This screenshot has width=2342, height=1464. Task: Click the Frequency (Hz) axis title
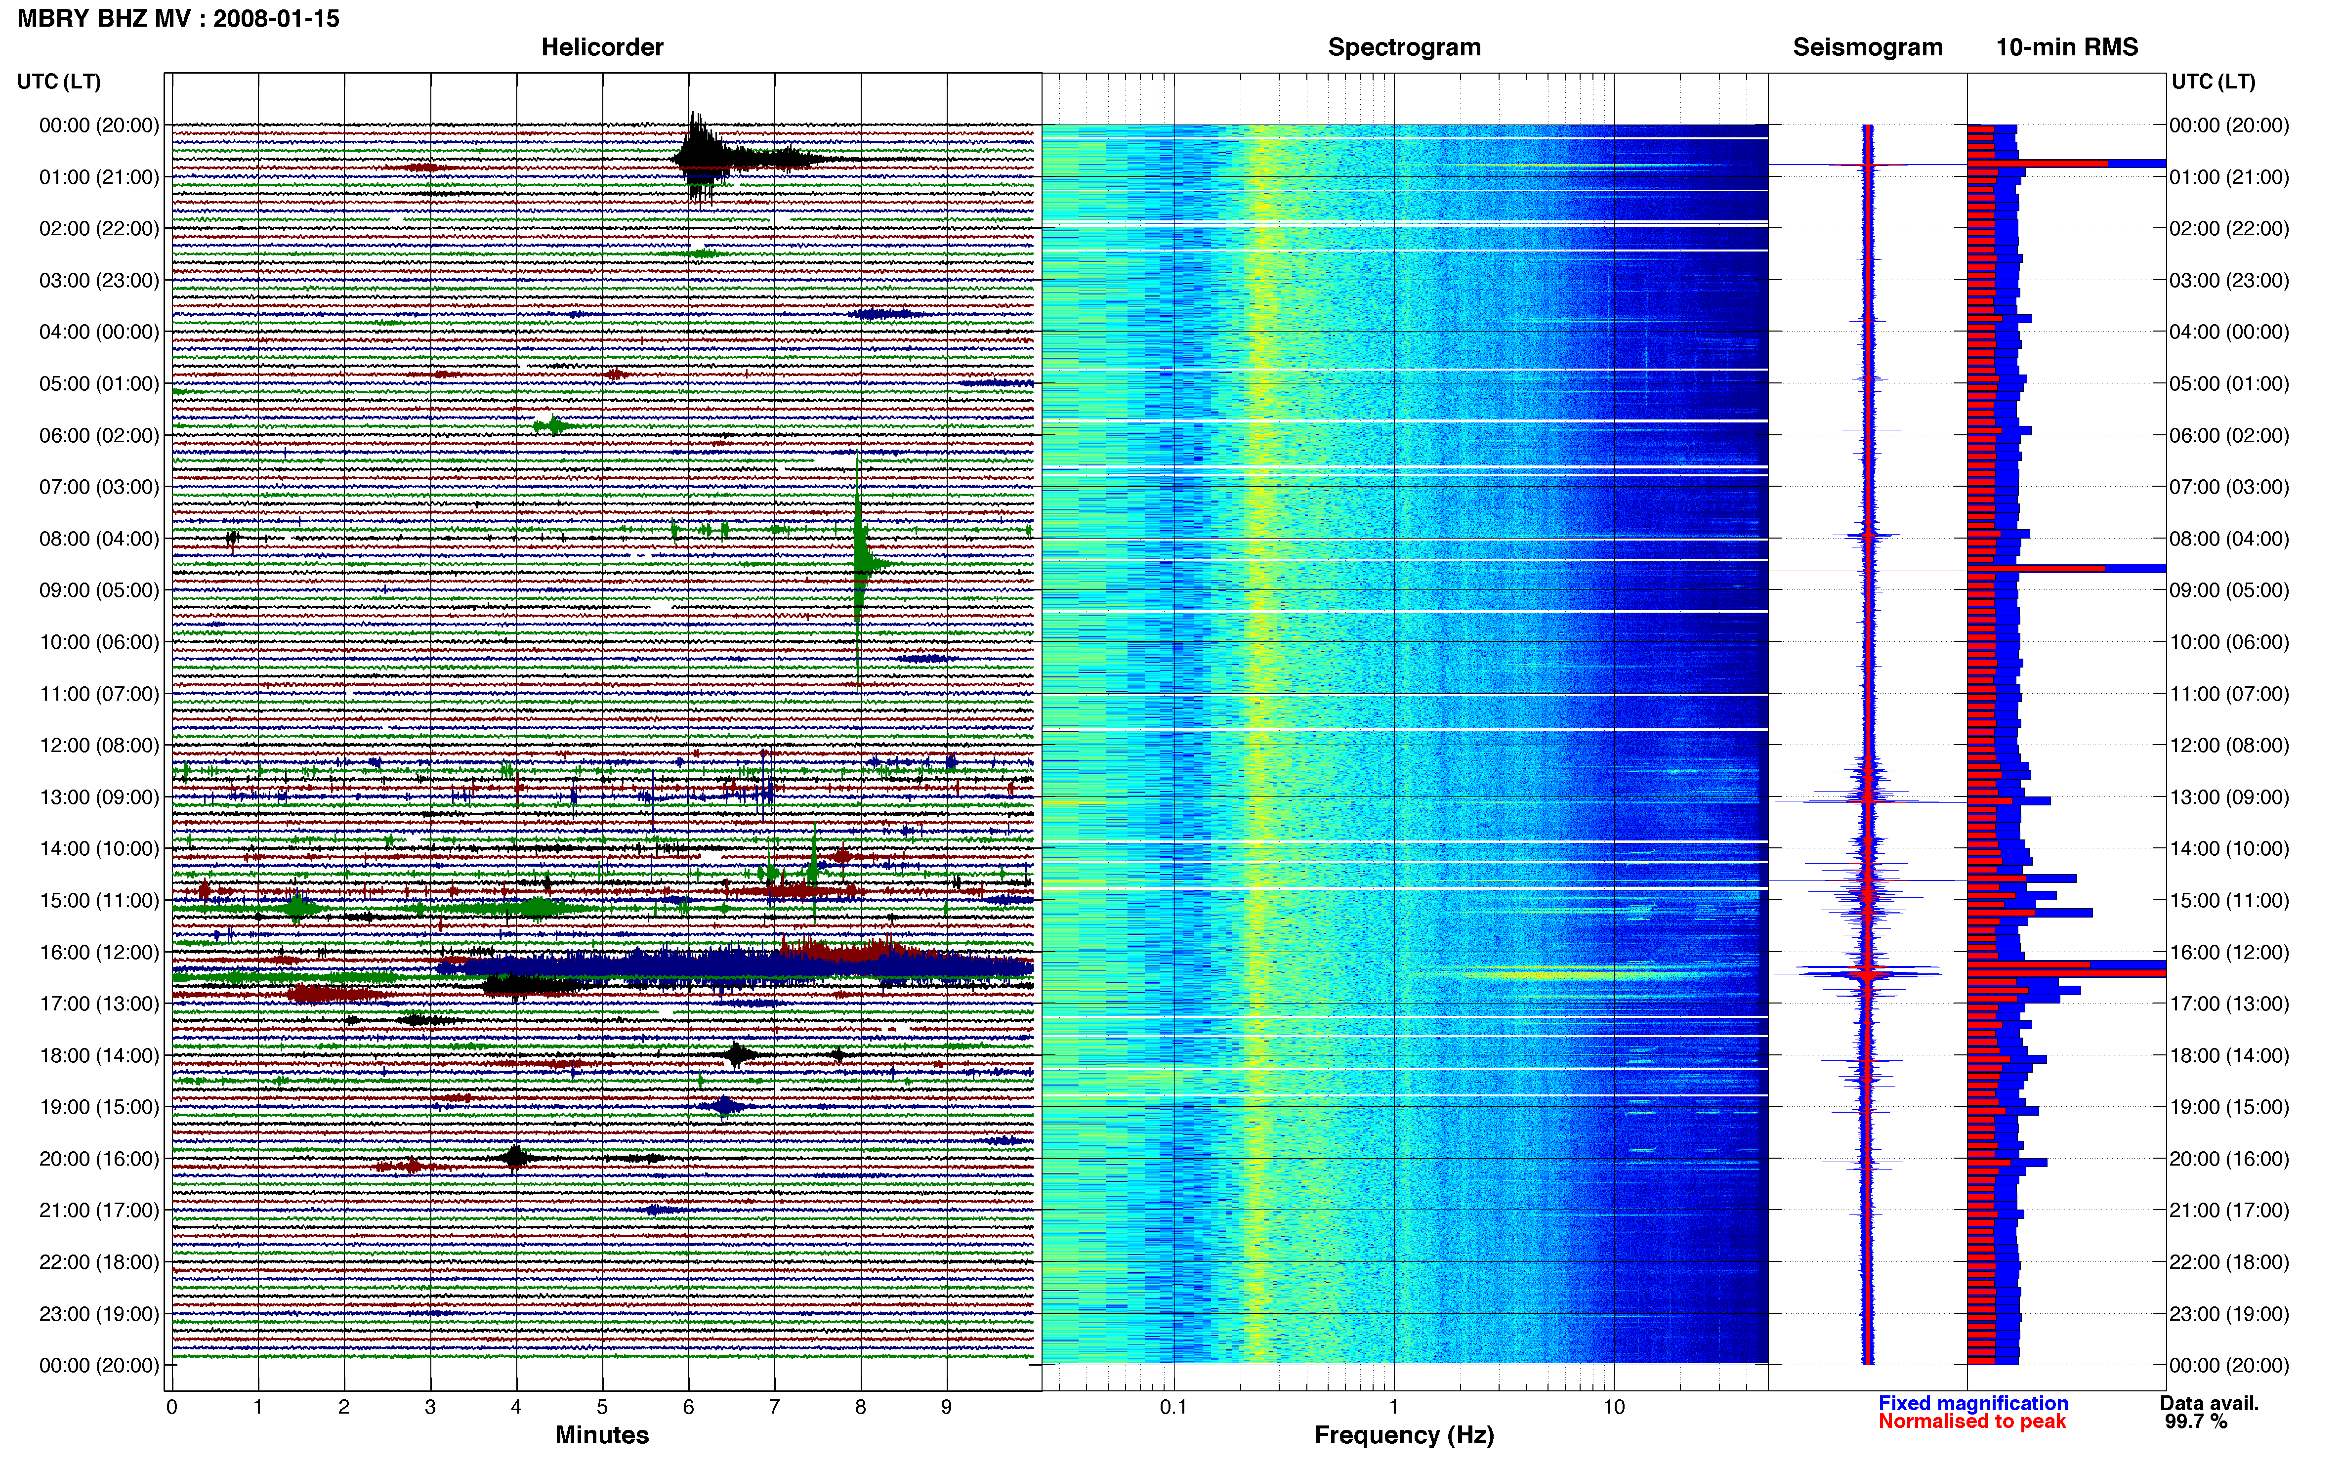point(1404,1435)
